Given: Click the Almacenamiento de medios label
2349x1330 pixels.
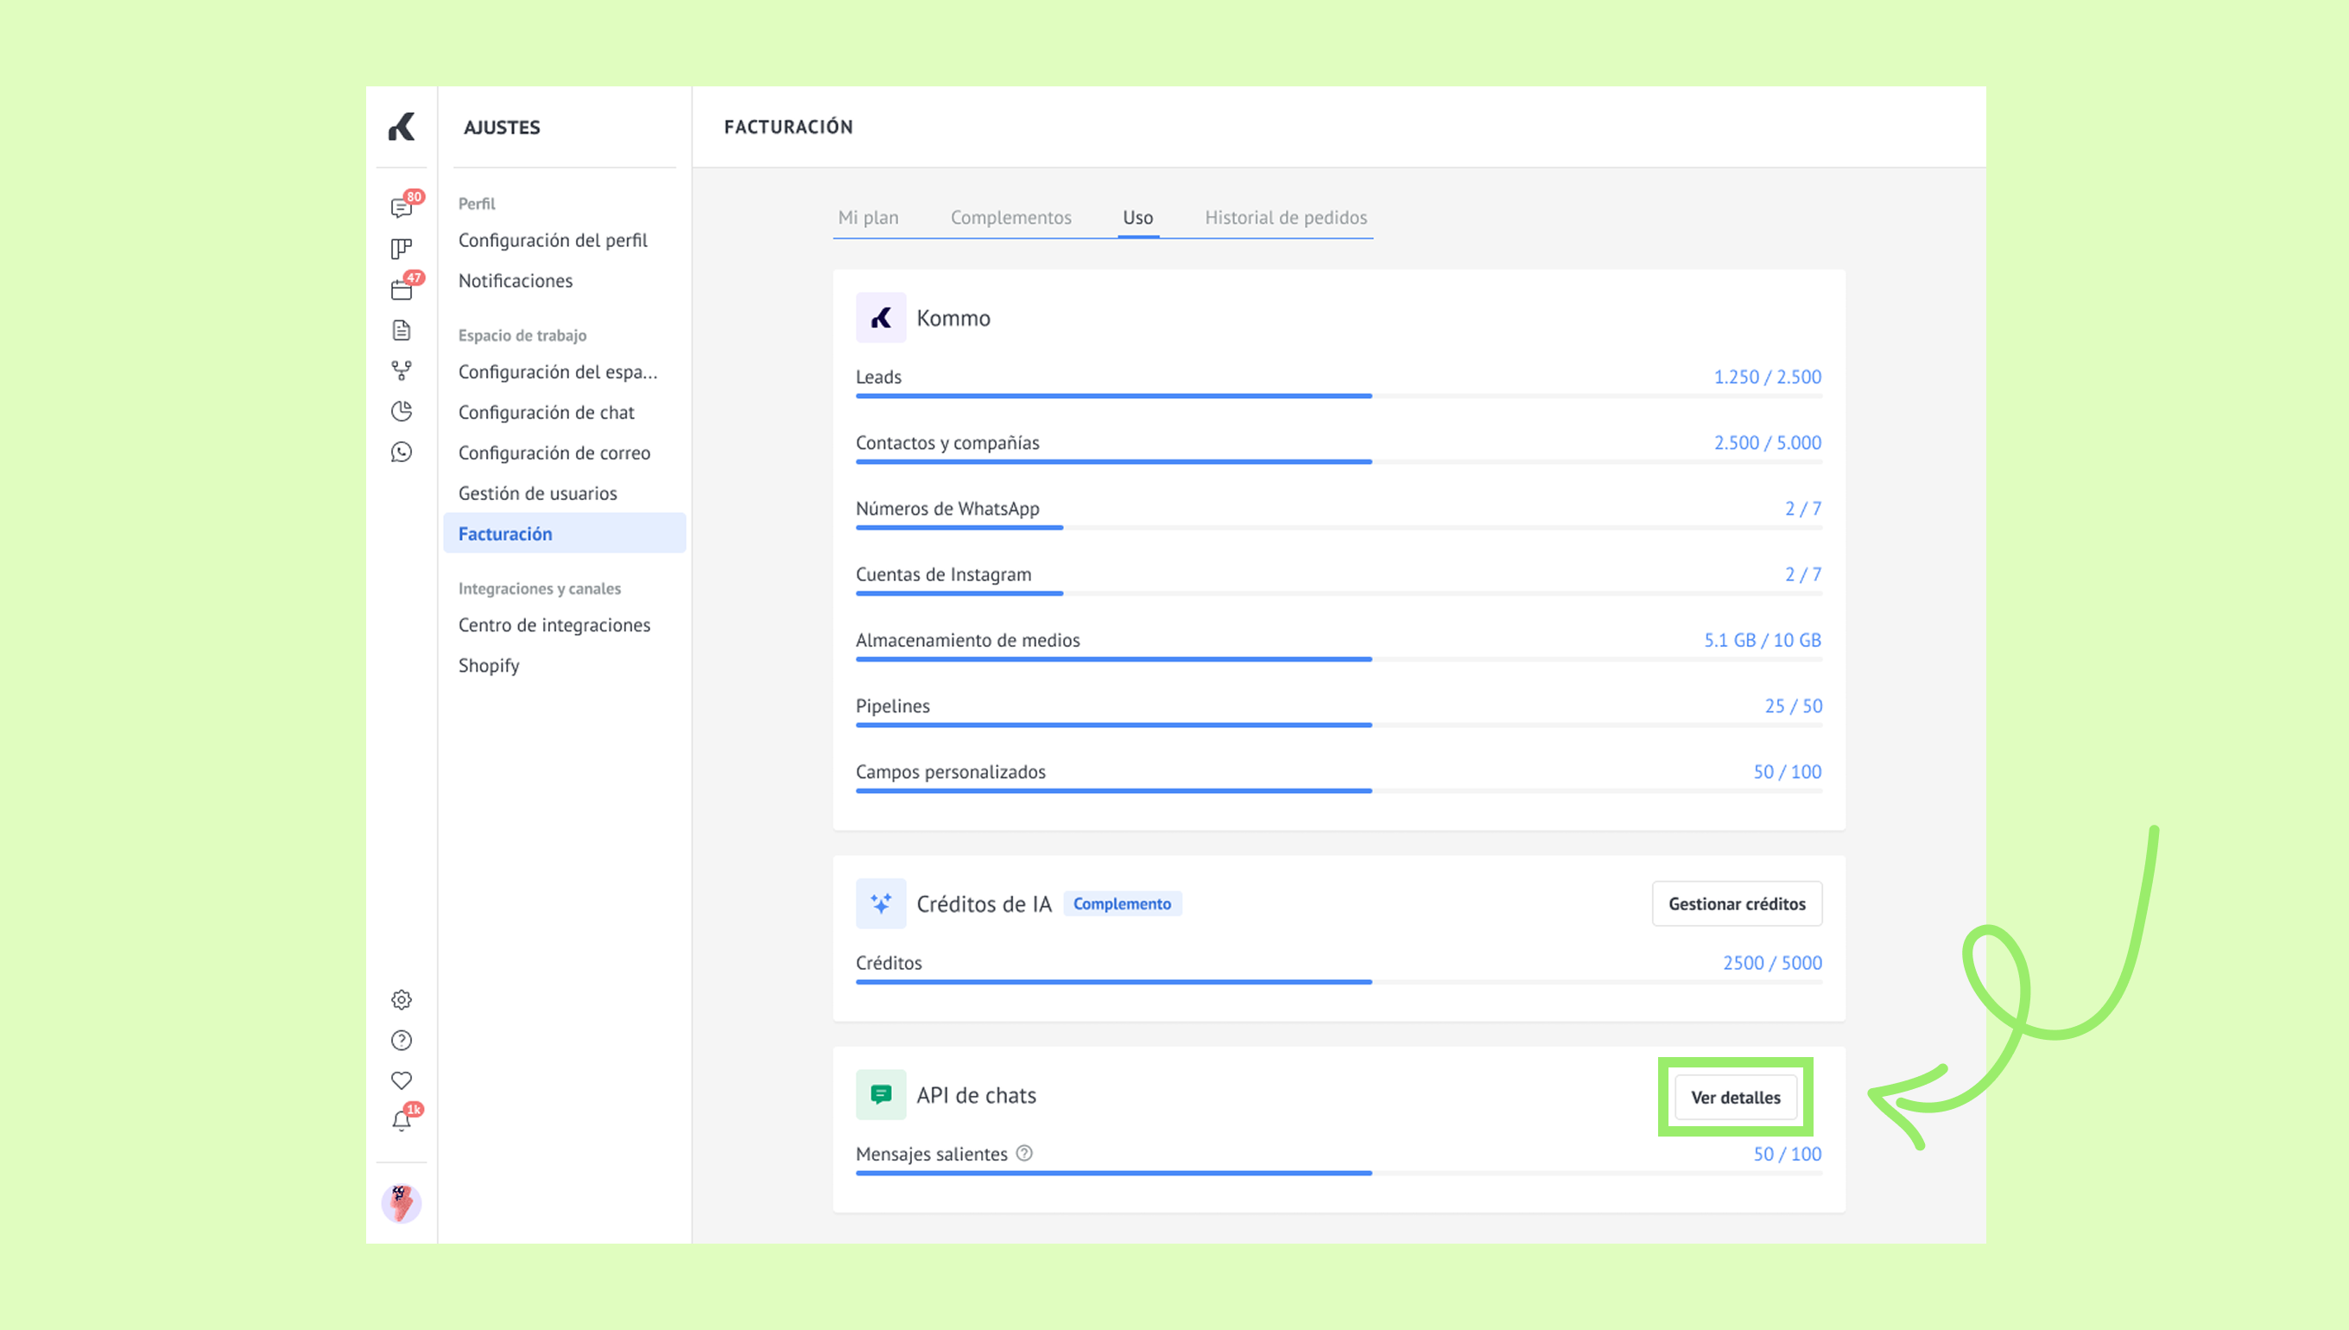Looking at the screenshot, I should (967, 640).
